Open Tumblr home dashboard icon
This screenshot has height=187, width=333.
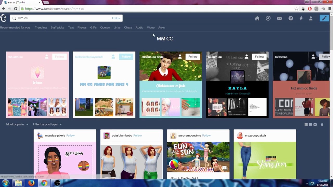click(257, 18)
